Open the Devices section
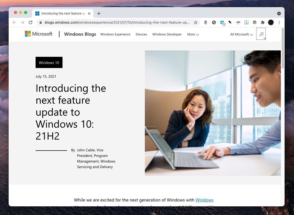 [141, 34]
